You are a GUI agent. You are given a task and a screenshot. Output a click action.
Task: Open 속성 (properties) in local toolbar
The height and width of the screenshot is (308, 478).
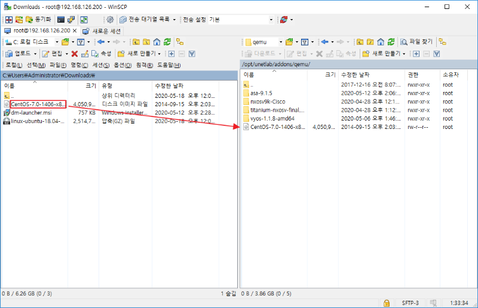click(x=102, y=54)
